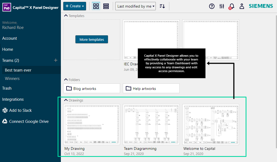Open the Welcome to Capital thumbnail

pyautogui.click(x=211, y=124)
